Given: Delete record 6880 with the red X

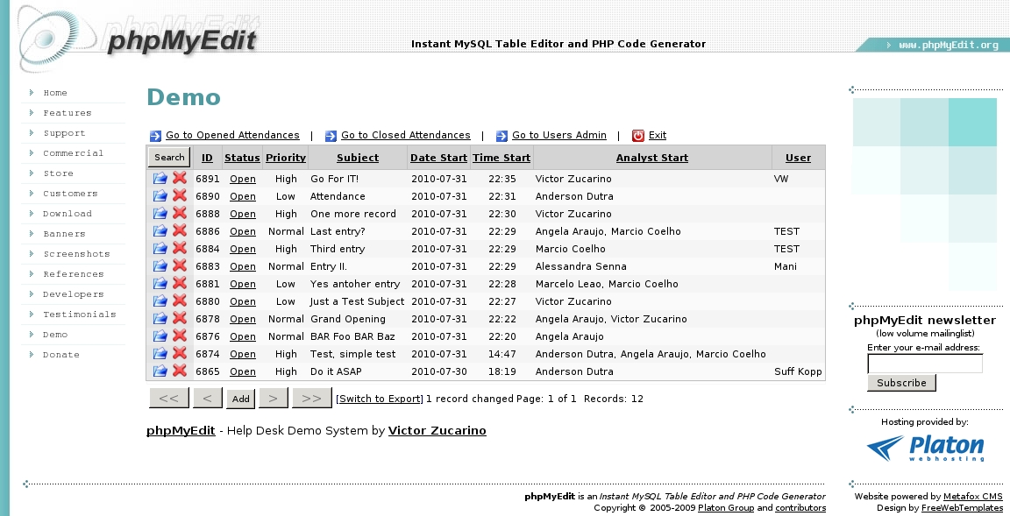Looking at the screenshot, I should (x=180, y=300).
